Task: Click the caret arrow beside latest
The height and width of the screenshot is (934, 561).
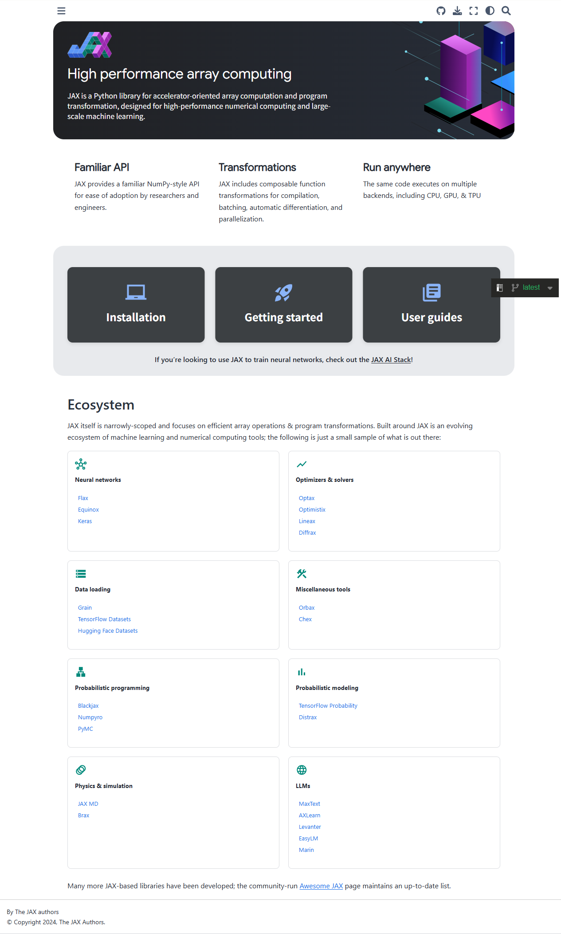Action: click(550, 288)
